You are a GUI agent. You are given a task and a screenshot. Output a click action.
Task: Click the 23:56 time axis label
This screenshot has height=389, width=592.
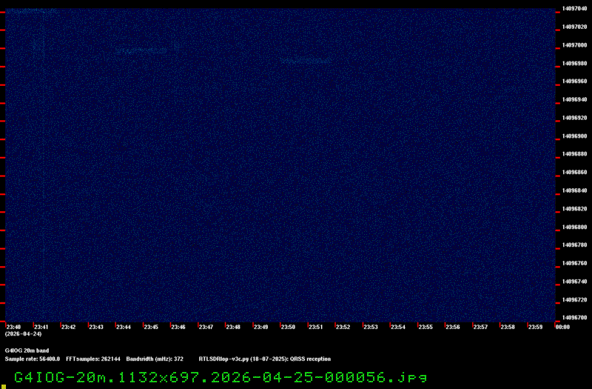point(453,327)
